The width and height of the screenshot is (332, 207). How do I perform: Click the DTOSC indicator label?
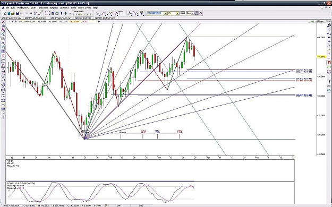(21, 183)
